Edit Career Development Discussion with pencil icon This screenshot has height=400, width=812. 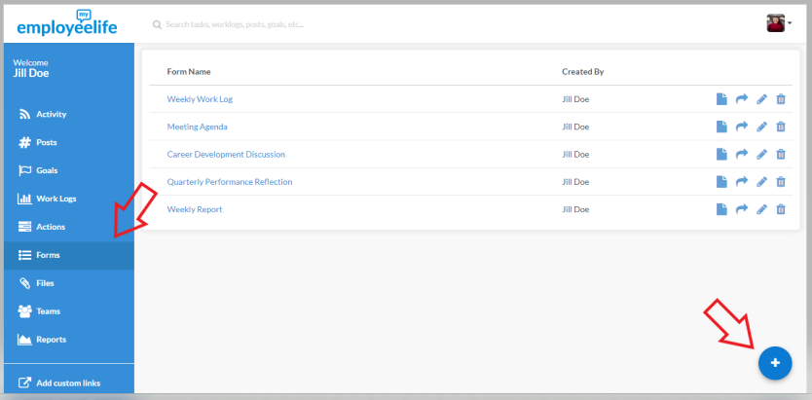761,154
